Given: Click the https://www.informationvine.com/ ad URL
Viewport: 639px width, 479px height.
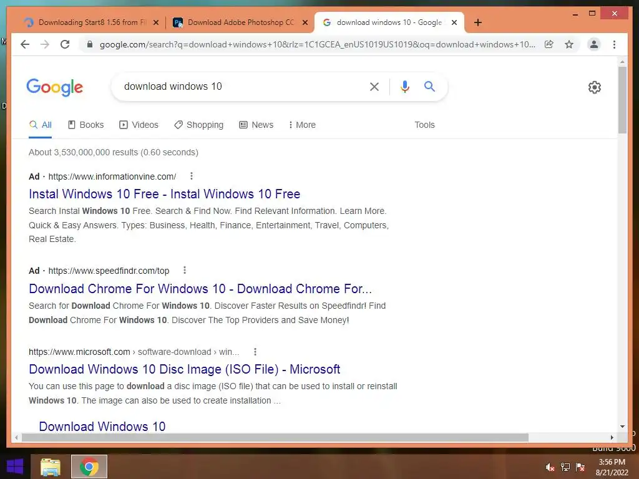Looking at the screenshot, I should tap(112, 177).
